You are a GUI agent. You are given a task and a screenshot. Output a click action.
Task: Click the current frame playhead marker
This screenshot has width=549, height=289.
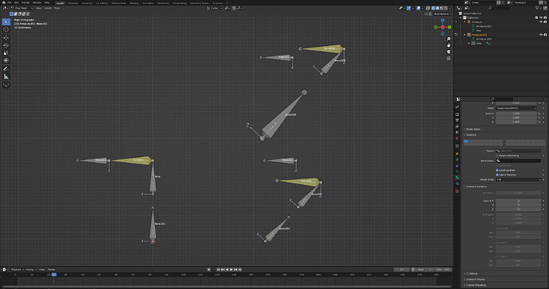[x=54, y=275]
